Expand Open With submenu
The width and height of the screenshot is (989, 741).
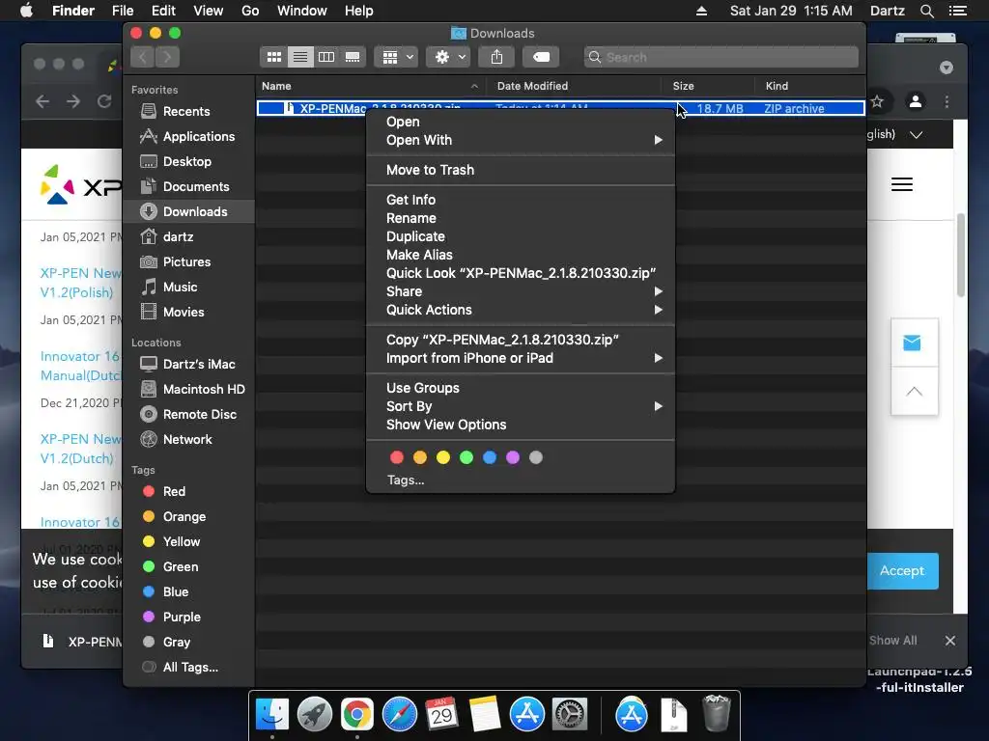tap(521, 140)
